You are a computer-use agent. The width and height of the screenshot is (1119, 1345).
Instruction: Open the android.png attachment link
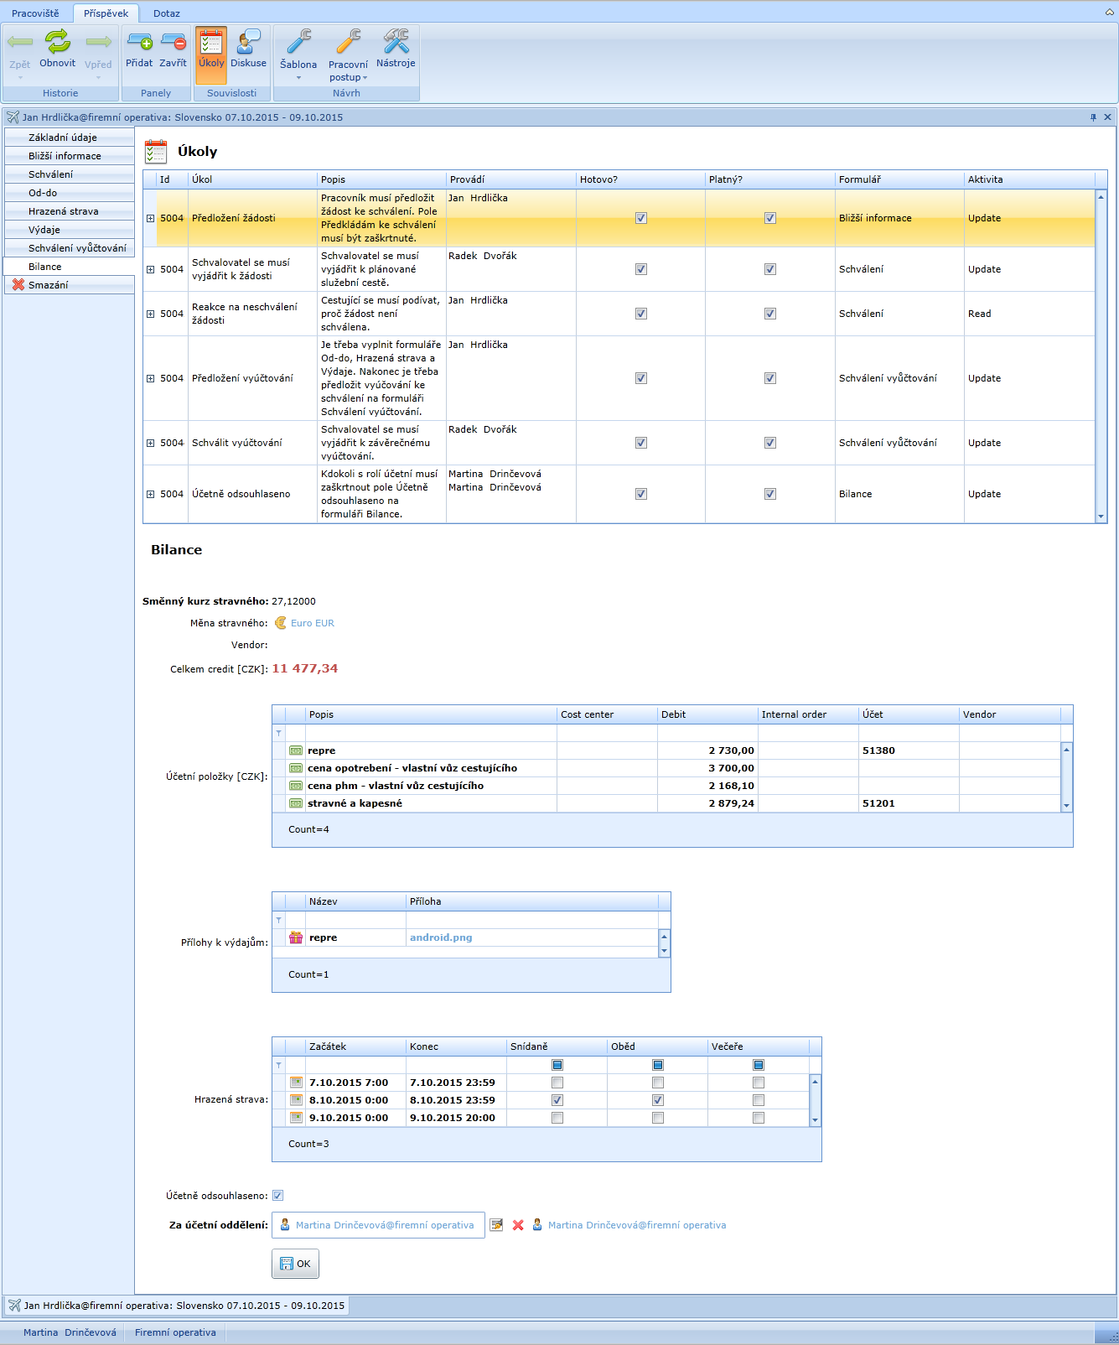click(441, 937)
